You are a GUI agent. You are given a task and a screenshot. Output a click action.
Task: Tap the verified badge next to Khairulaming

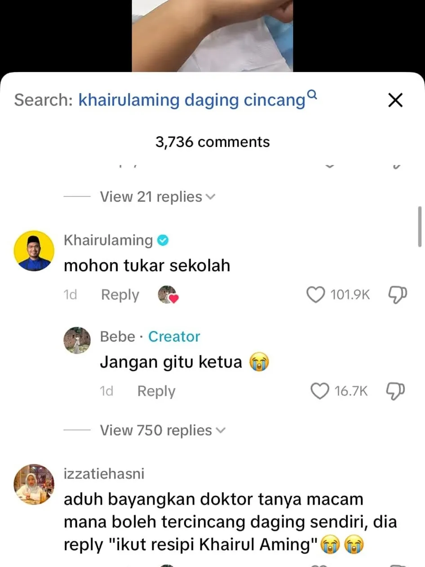(x=163, y=241)
